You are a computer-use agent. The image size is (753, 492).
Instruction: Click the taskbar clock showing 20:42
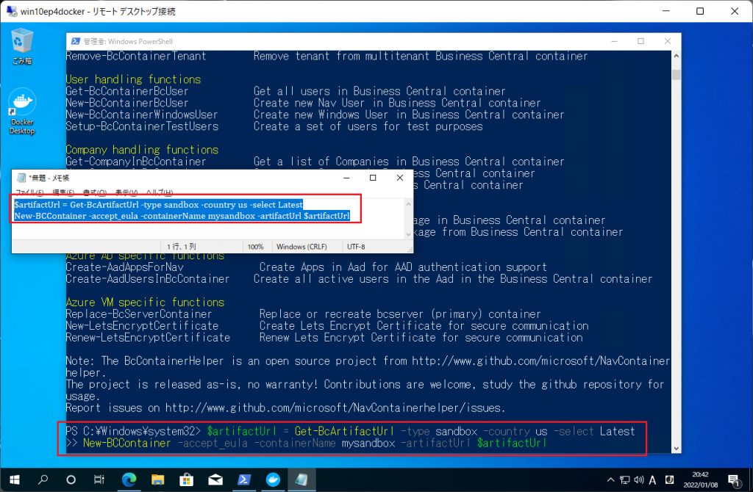tap(700, 480)
